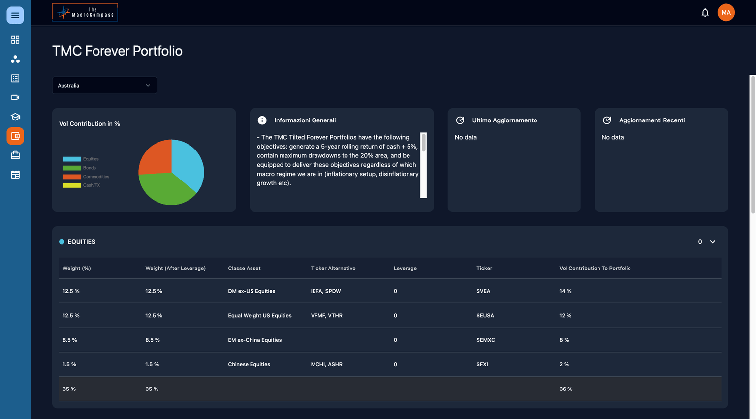This screenshot has height=419, width=756.
Task: Click the $EMXC ticker cell
Action: pos(486,340)
